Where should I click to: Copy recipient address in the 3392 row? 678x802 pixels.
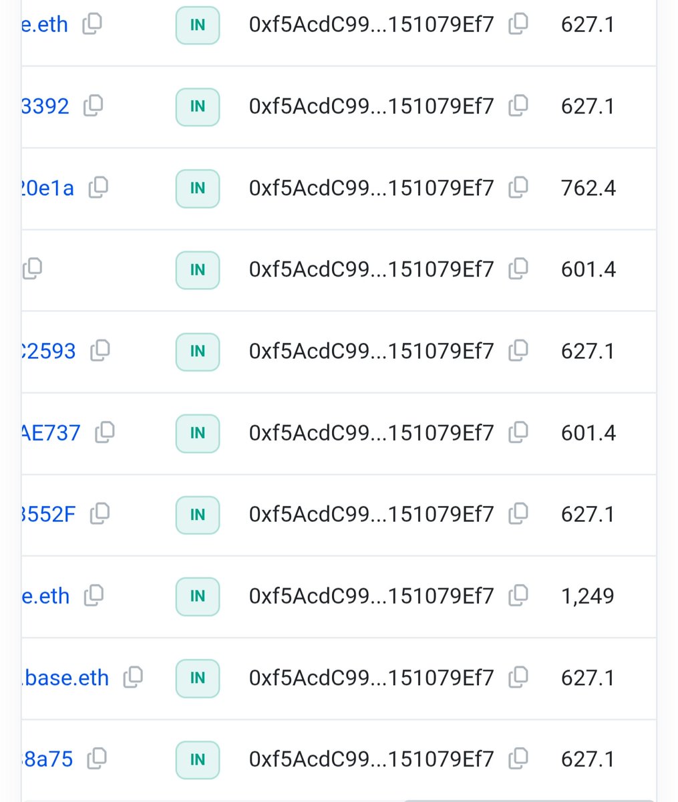pyautogui.click(x=518, y=106)
